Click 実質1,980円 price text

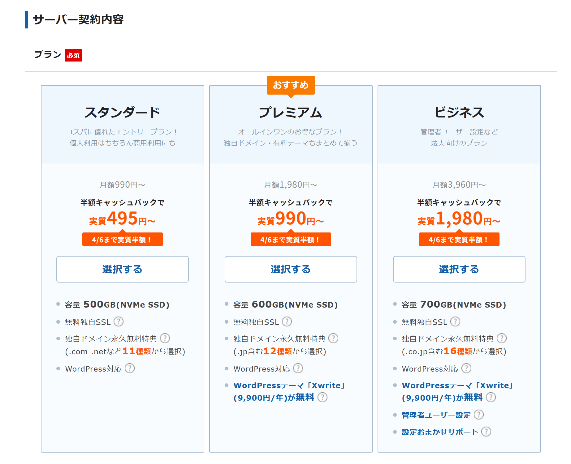point(459,219)
